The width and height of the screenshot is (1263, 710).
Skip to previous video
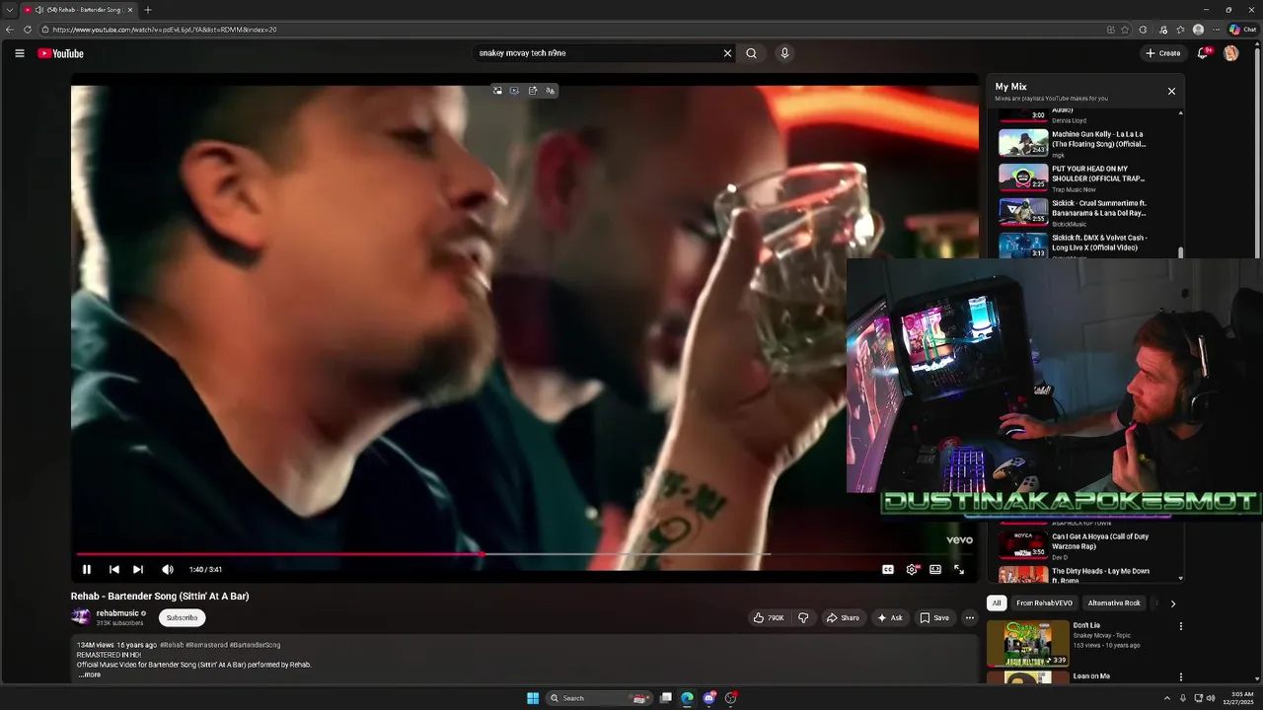(113, 569)
